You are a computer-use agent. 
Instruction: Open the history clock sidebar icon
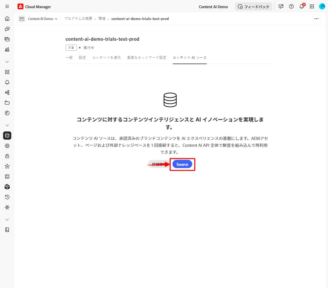coord(7,197)
